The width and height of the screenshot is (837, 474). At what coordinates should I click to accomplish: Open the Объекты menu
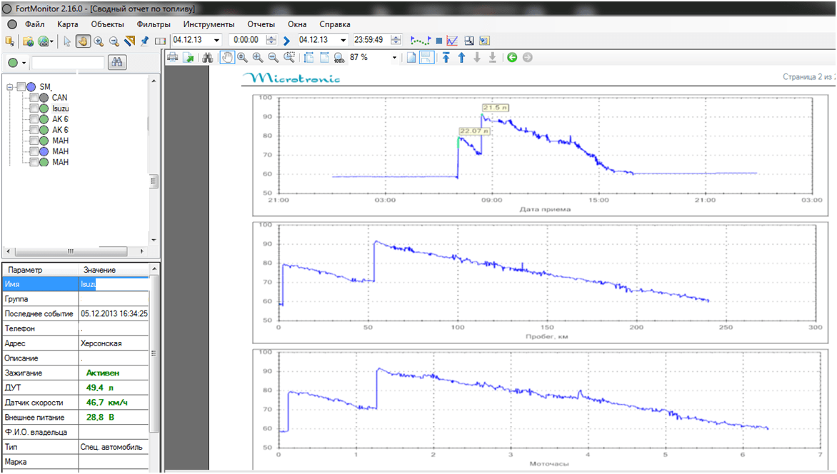click(107, 24)
